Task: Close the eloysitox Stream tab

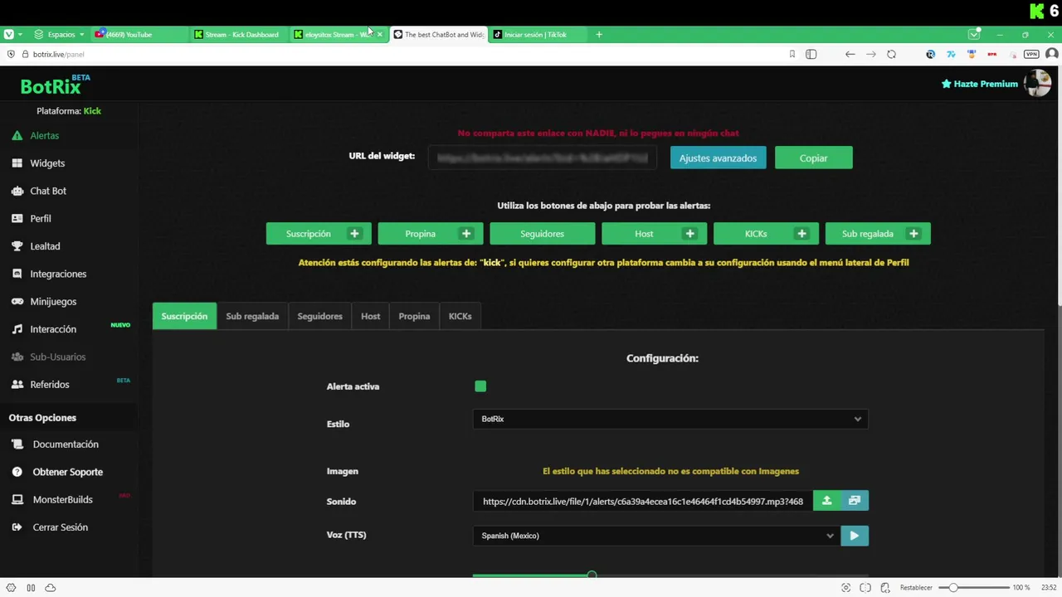Action: click(x=380, y=34)
